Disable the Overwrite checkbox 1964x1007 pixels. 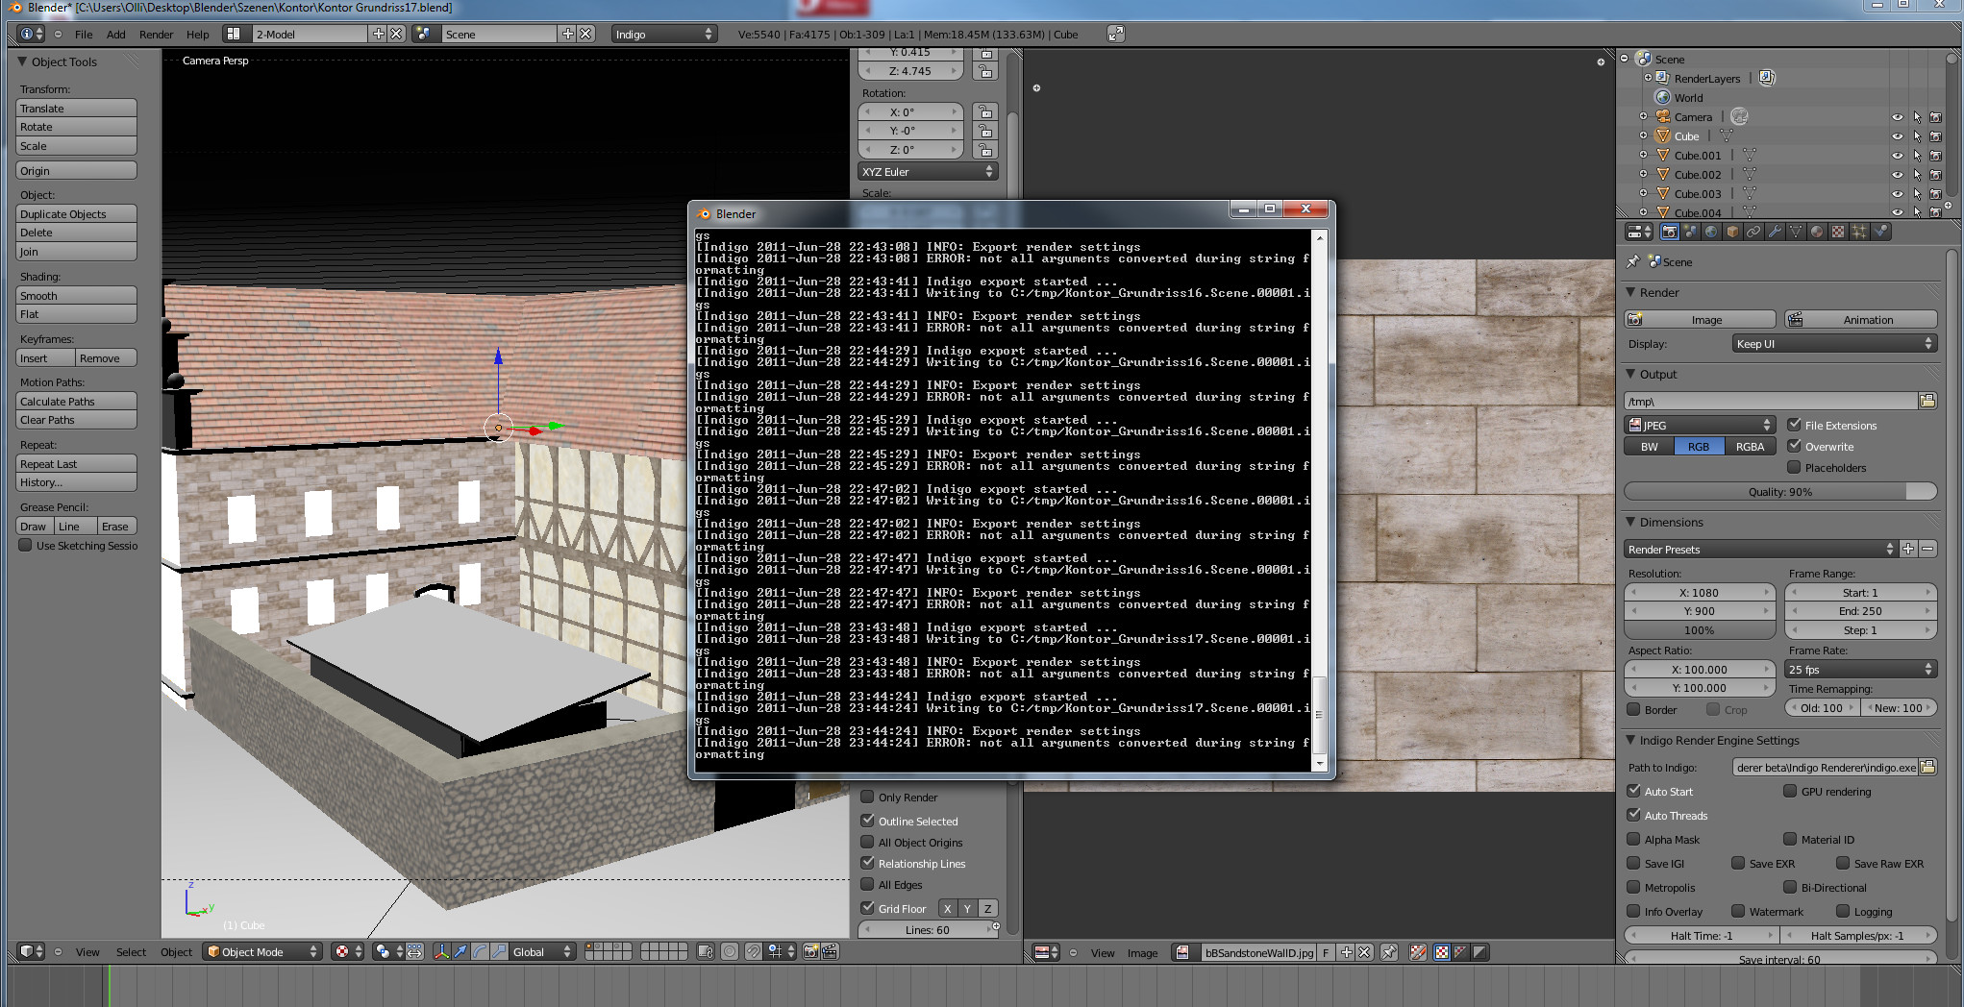coord(1794,446)
